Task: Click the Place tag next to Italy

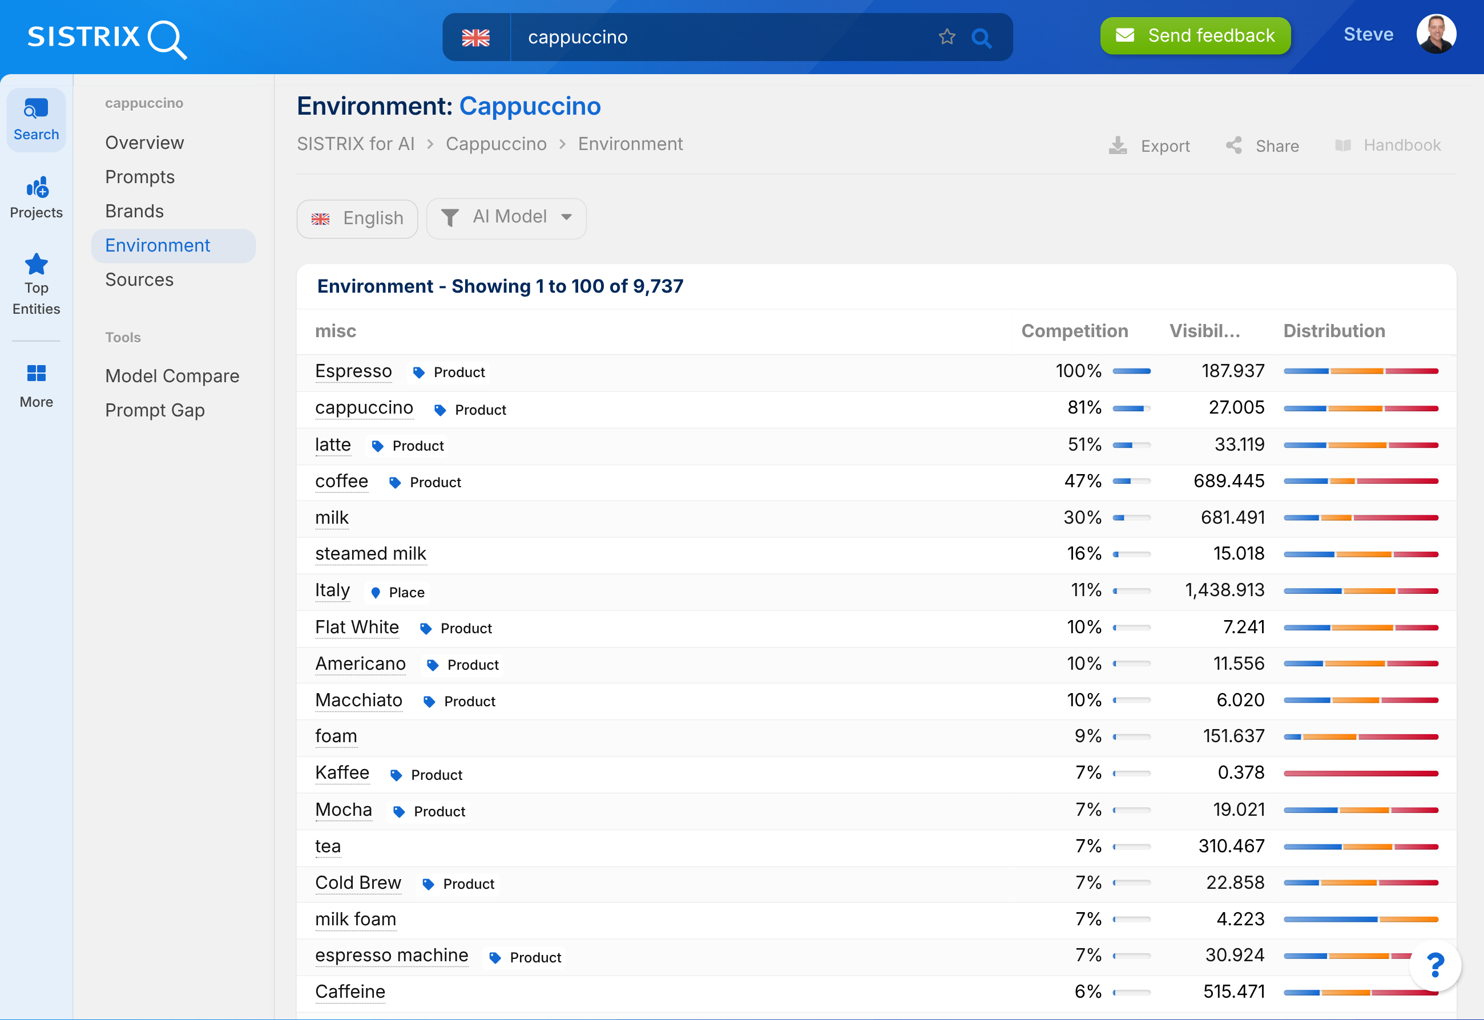Action: pos(398,593)
